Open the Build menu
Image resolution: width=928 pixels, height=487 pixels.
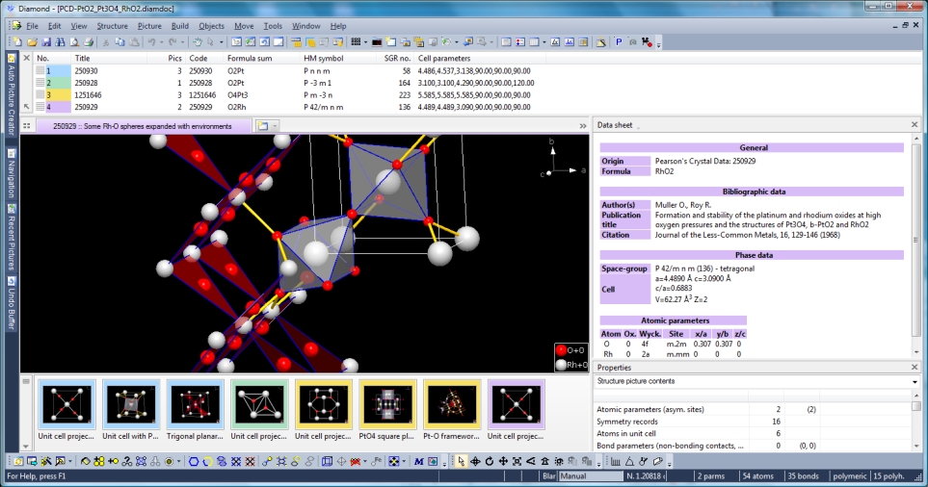[x=179, y=26]
